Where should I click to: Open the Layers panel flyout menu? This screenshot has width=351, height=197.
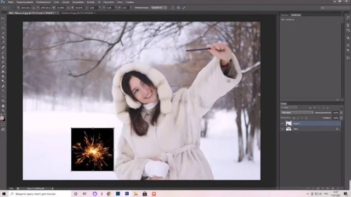coord(341,103)
